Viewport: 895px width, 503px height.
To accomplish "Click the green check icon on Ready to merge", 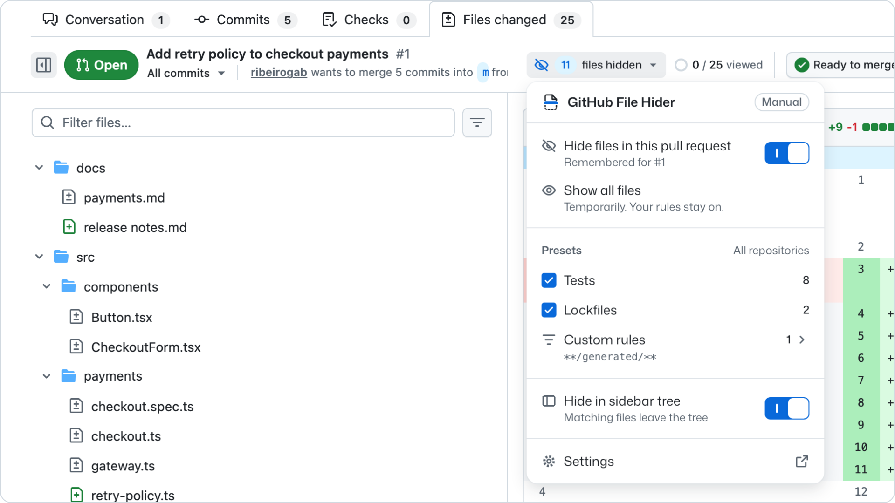I will [x=802, y=65].
